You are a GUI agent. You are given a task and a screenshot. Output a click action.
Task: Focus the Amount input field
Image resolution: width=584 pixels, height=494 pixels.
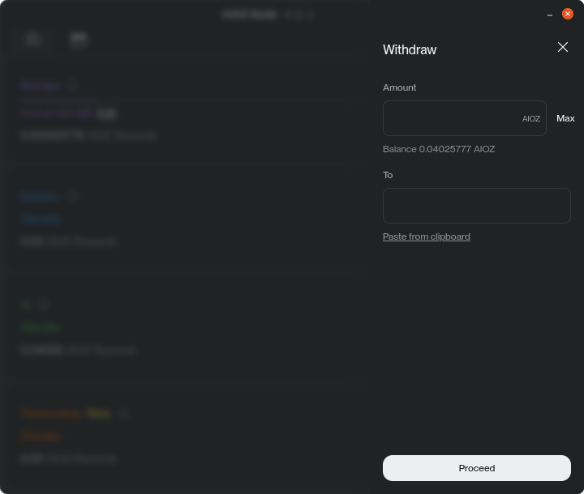450,118
